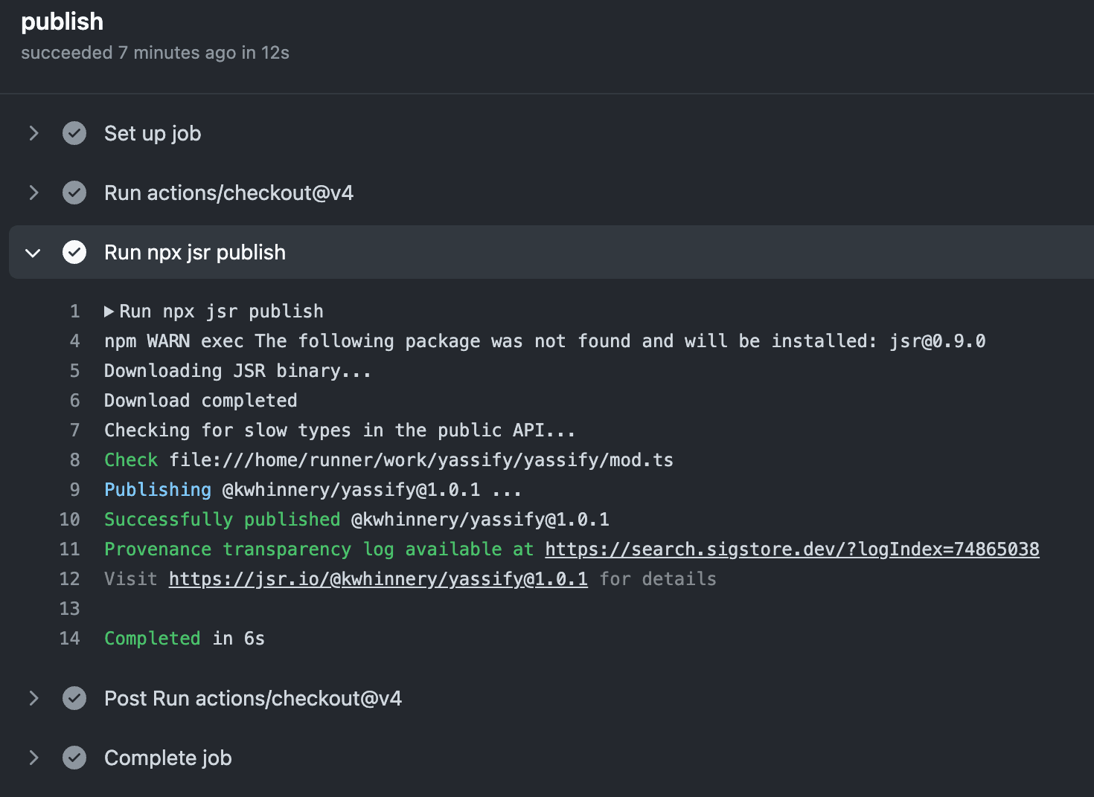Click the success check icon beside Run actions/checkout@v4
The height and width of the screenshot is (797, 1094).
[x=74, y=193]
